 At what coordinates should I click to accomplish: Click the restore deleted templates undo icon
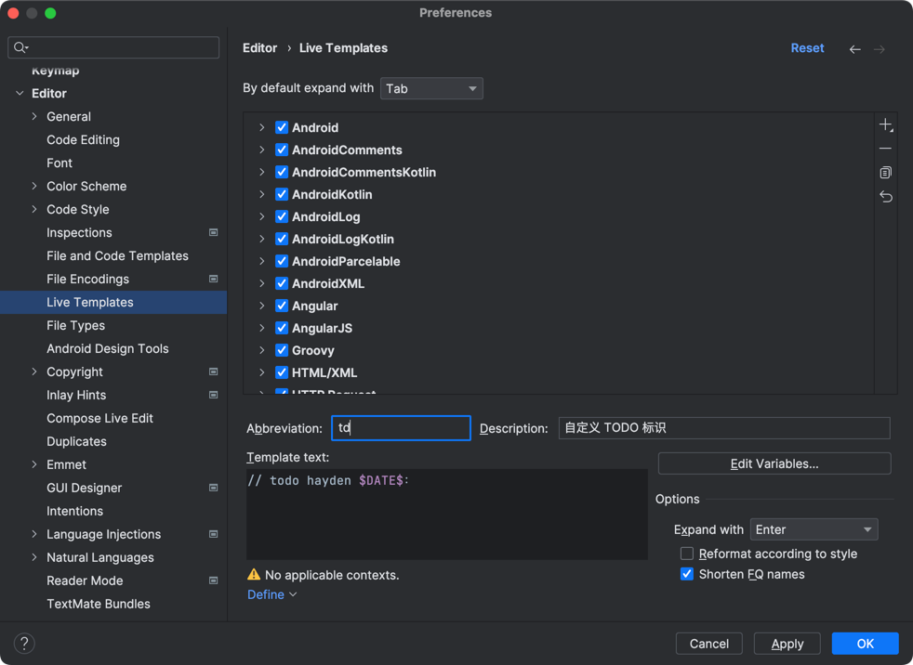(x=885, y=197)
